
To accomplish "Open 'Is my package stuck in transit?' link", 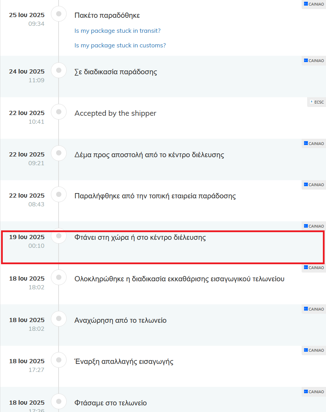I will click(x=117, y=31).
